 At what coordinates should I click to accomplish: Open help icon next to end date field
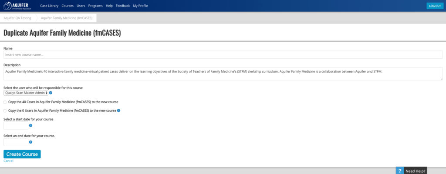tap(30, 142)
